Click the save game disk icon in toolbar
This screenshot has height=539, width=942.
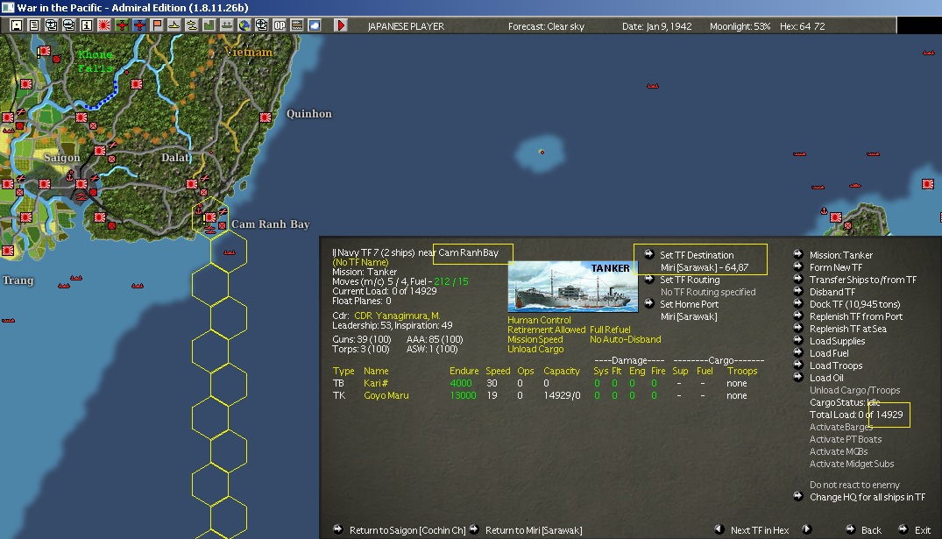click(x=17, y=25)
